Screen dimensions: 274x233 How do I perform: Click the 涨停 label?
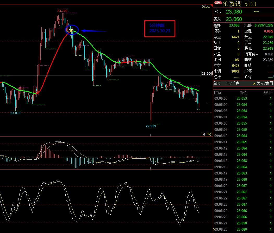(x=248, y=71)
